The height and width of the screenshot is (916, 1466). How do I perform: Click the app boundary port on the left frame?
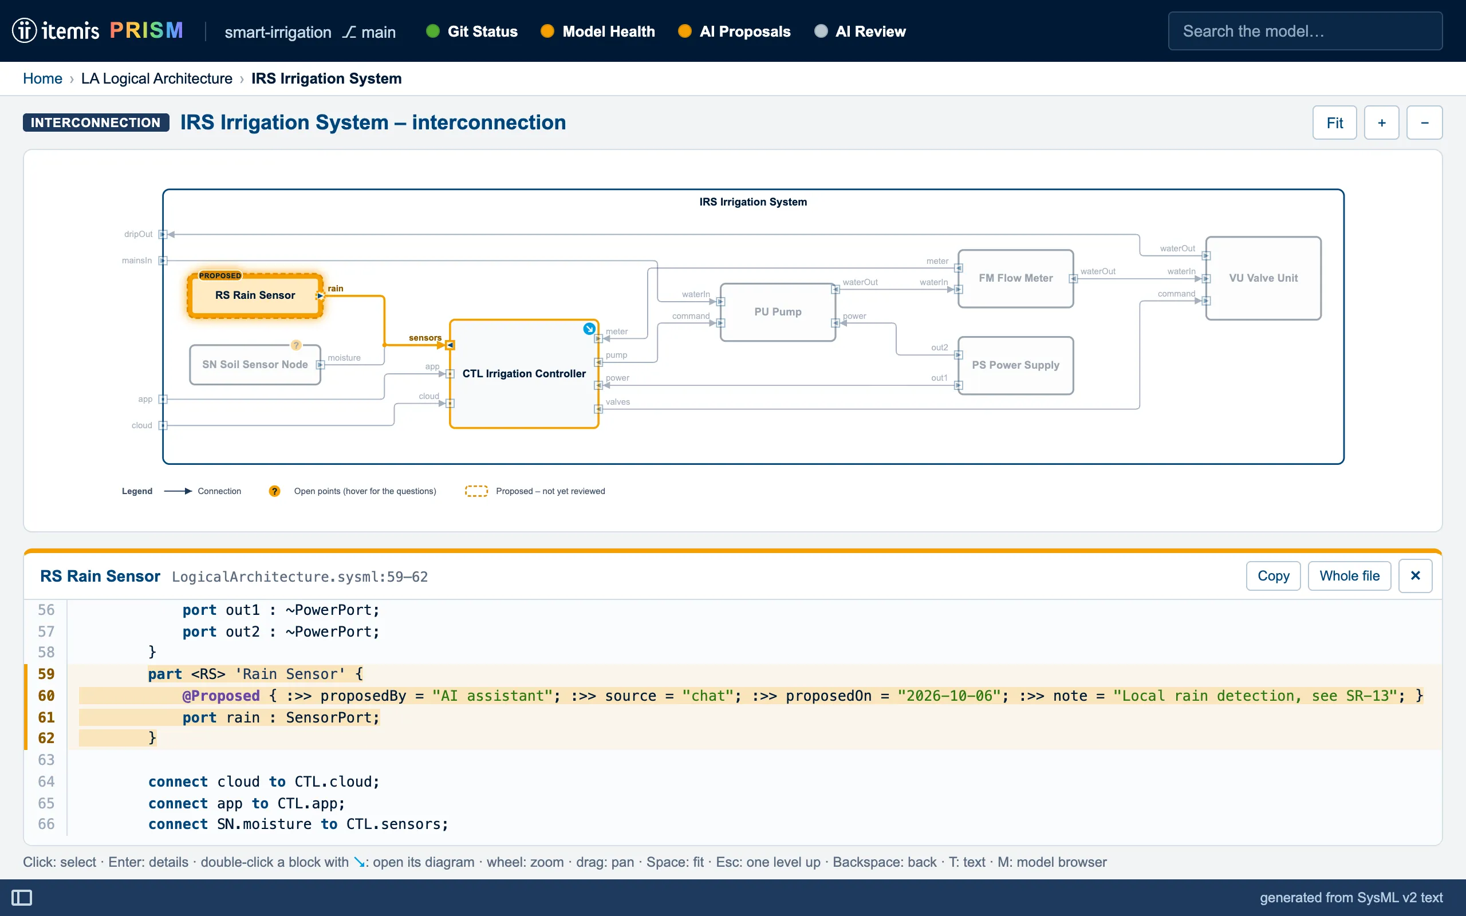(x=163, y=399)
